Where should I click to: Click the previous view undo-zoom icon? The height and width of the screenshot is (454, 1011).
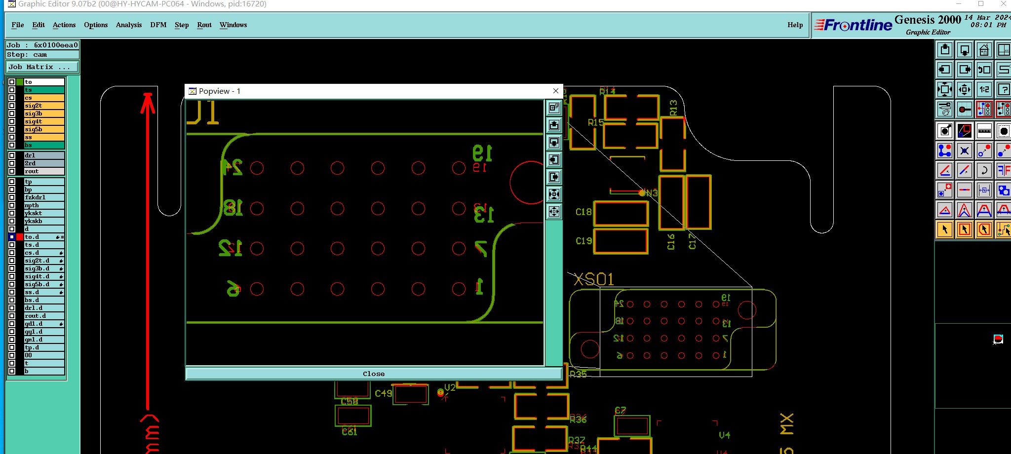(x=984, y=70)
